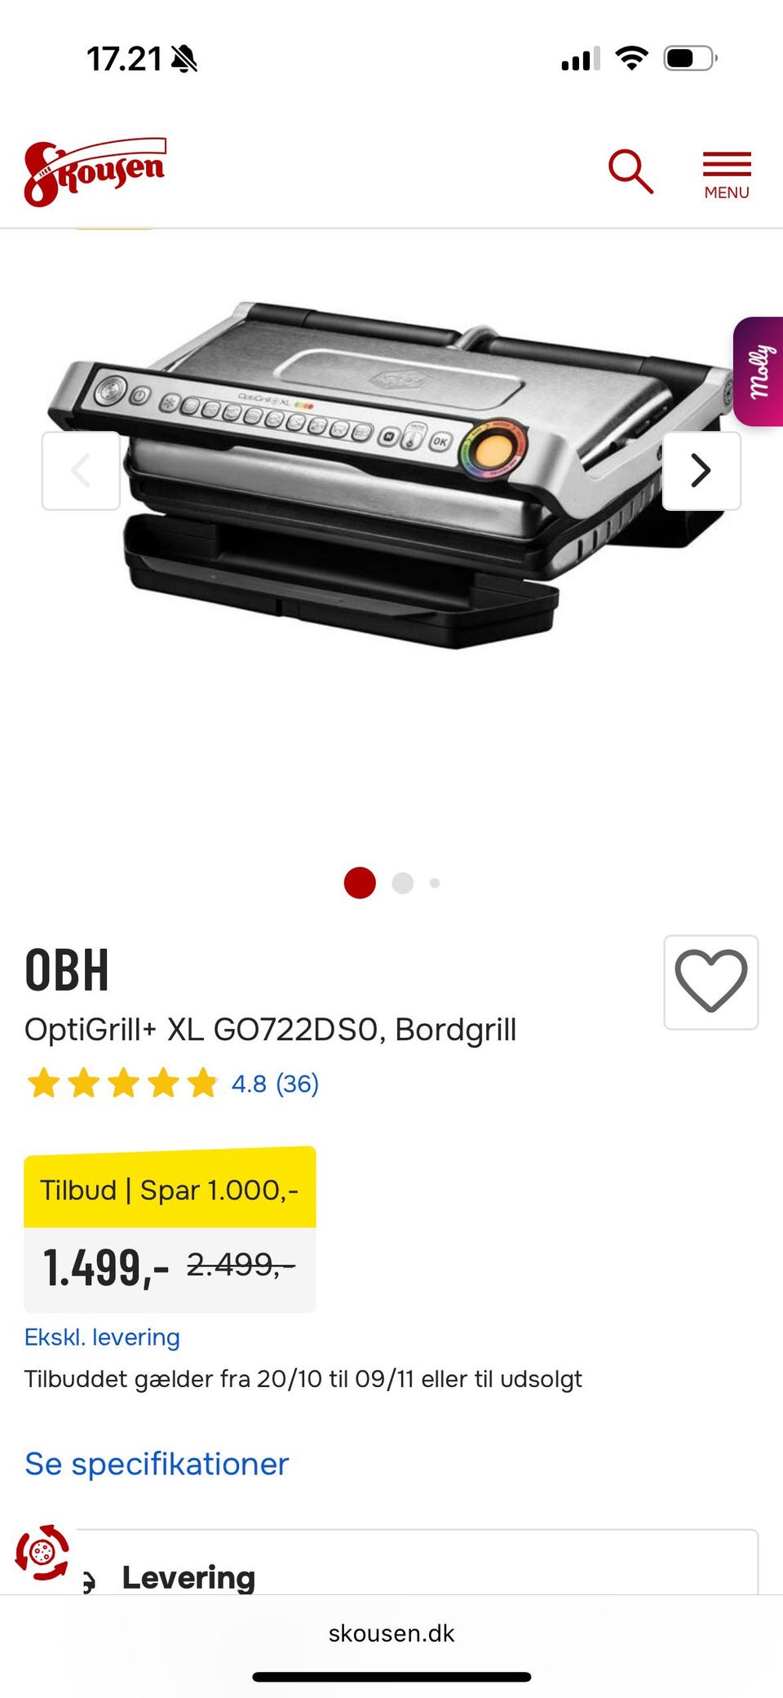Open the 4.8 (36) reviews link
The width and height of the screenshot is (783, 1698).
tap(275, 1084)
